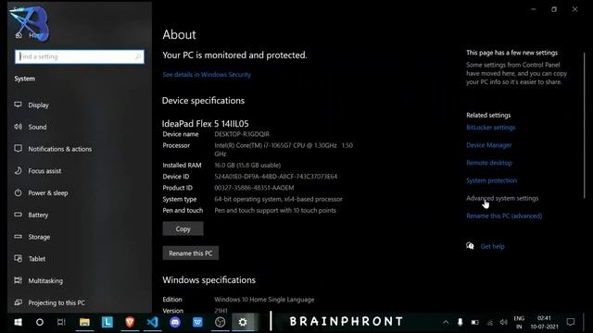Image resolution: width=593 pixels, height=333 pixels.
Task: Open Projecting to this PC
Action: coord(57,302)
